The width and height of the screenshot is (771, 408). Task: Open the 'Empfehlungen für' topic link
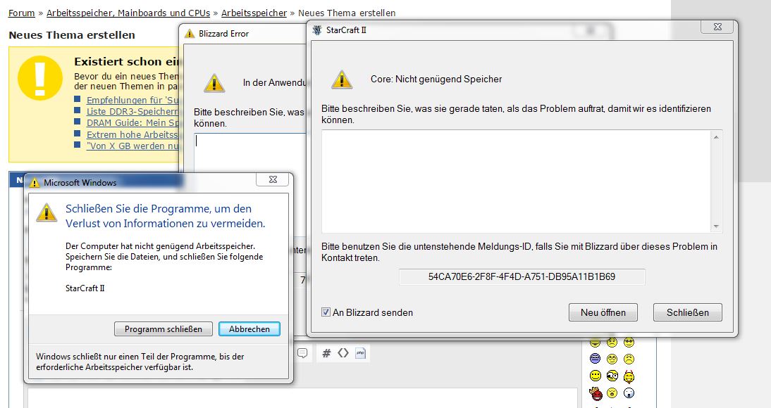(x=132, y=100)
